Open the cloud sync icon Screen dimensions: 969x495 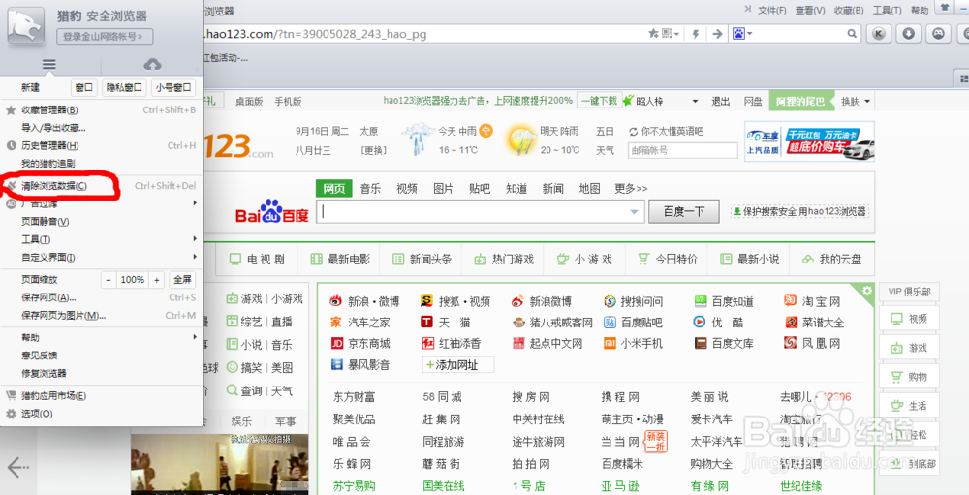pos(152,64)
